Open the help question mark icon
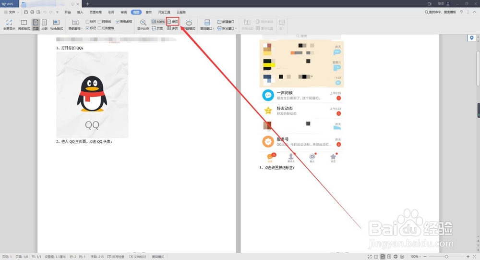 click(461, 12)
